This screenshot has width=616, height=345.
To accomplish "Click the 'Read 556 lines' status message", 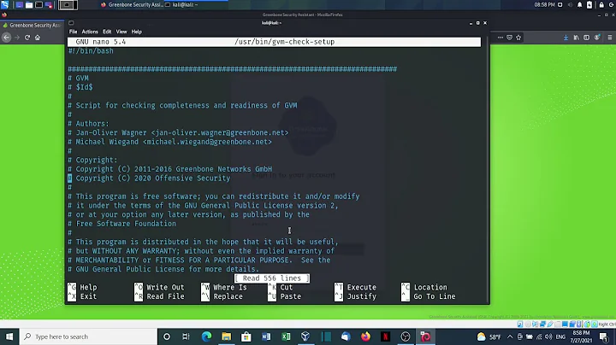I will pos(272,278).
